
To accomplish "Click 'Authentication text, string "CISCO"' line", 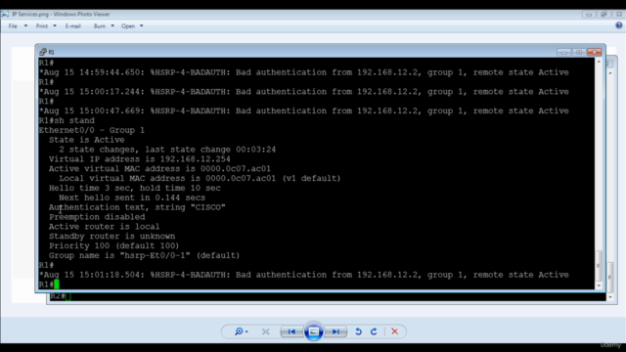I will point(137,207).
